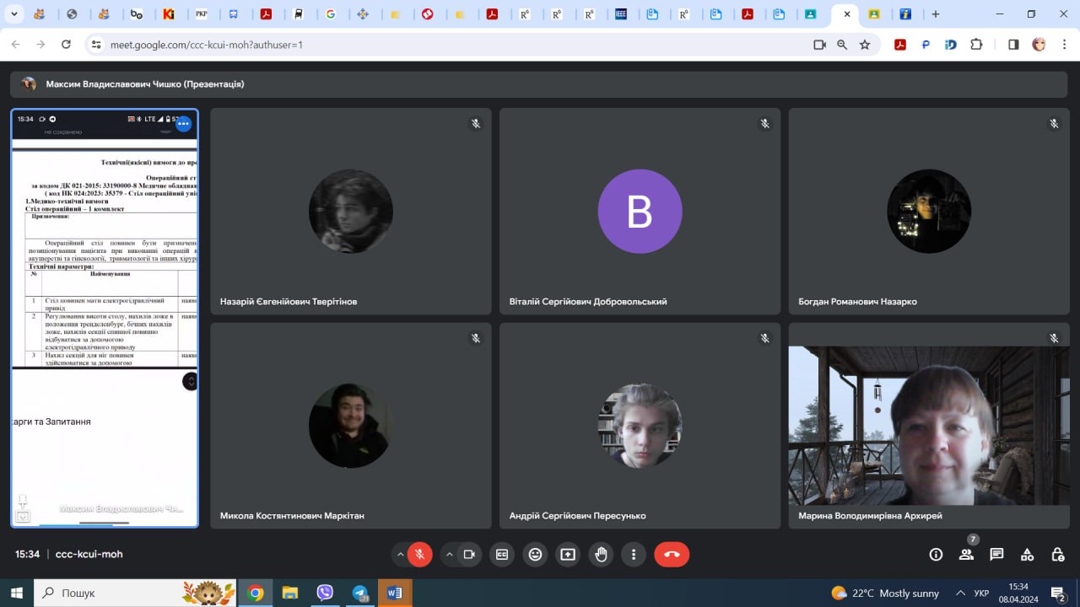This screenshot has height=607, width=1080.
Task: Expand video settings arrow beside camera
Action: 449,554
